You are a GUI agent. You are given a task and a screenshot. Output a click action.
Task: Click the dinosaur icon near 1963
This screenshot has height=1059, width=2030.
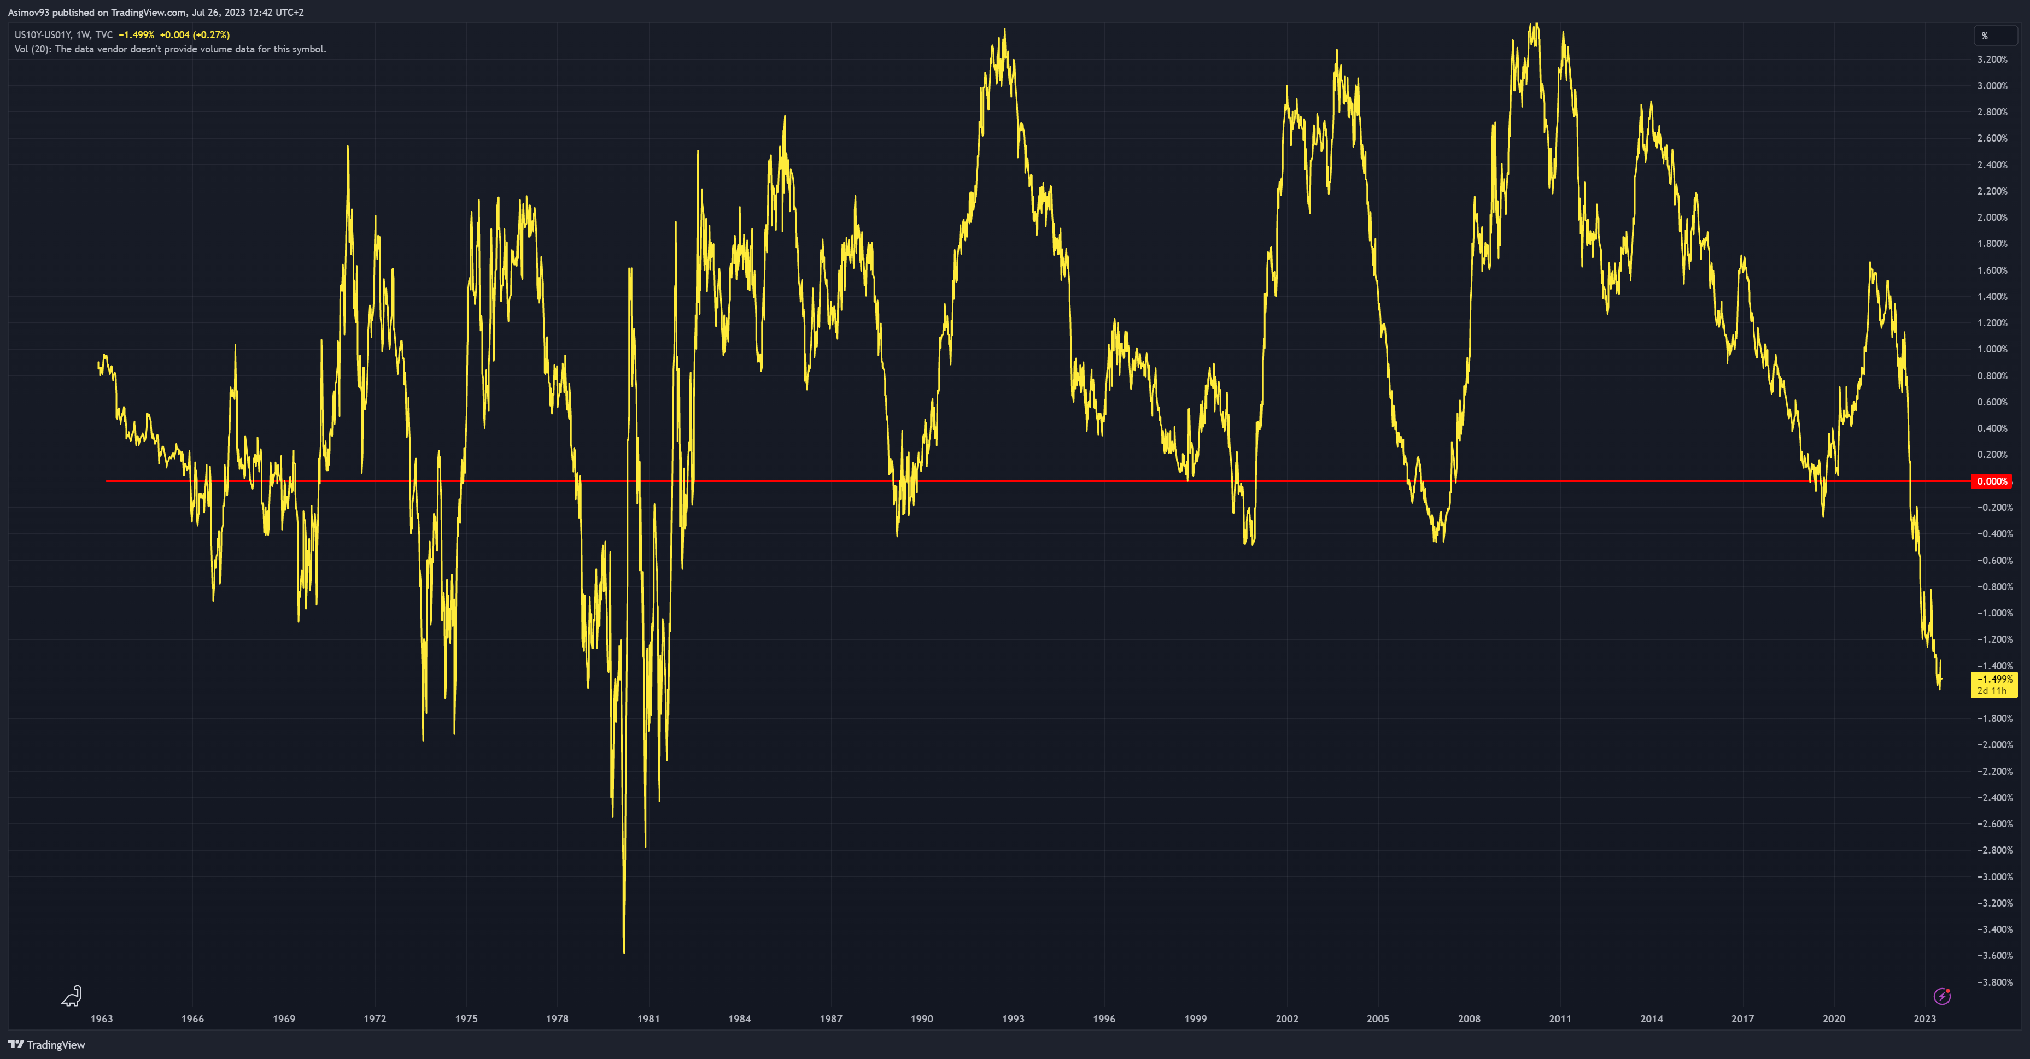pos(72,996)
